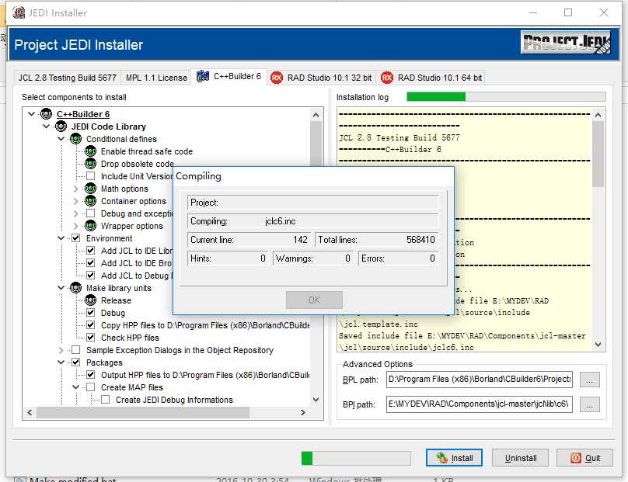
Task: Enable Create MAP files checkbox
Action: (x=91, y=387)
